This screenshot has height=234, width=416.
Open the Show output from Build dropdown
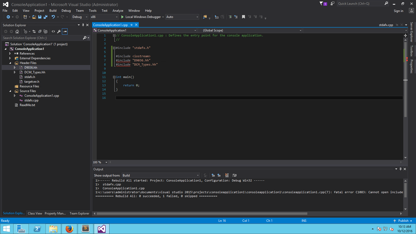click(161, 175)
